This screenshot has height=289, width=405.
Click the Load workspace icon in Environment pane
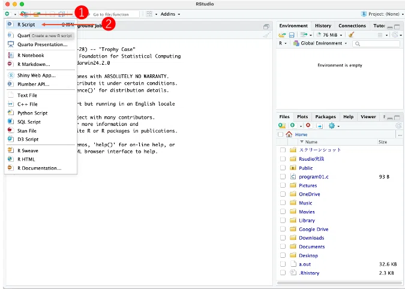pyautogui.click(x=282, y=35)
